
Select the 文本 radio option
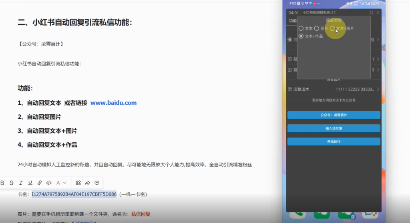(301, 28)
